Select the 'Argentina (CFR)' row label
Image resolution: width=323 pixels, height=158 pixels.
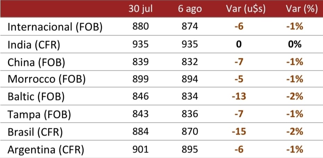pos(46,150)
